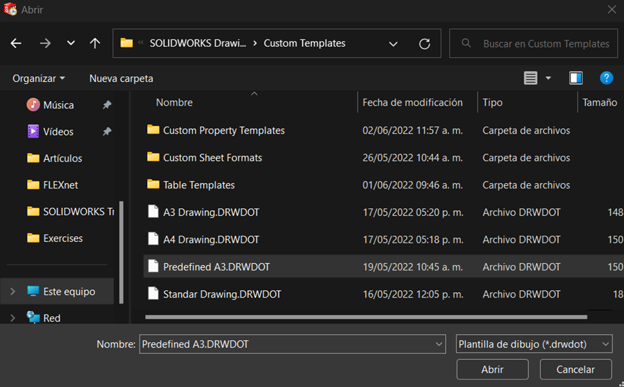Change view with the view layout icon
Image resolution: width=624 pixels, height=387 pixels.
[x=530, y=78]
